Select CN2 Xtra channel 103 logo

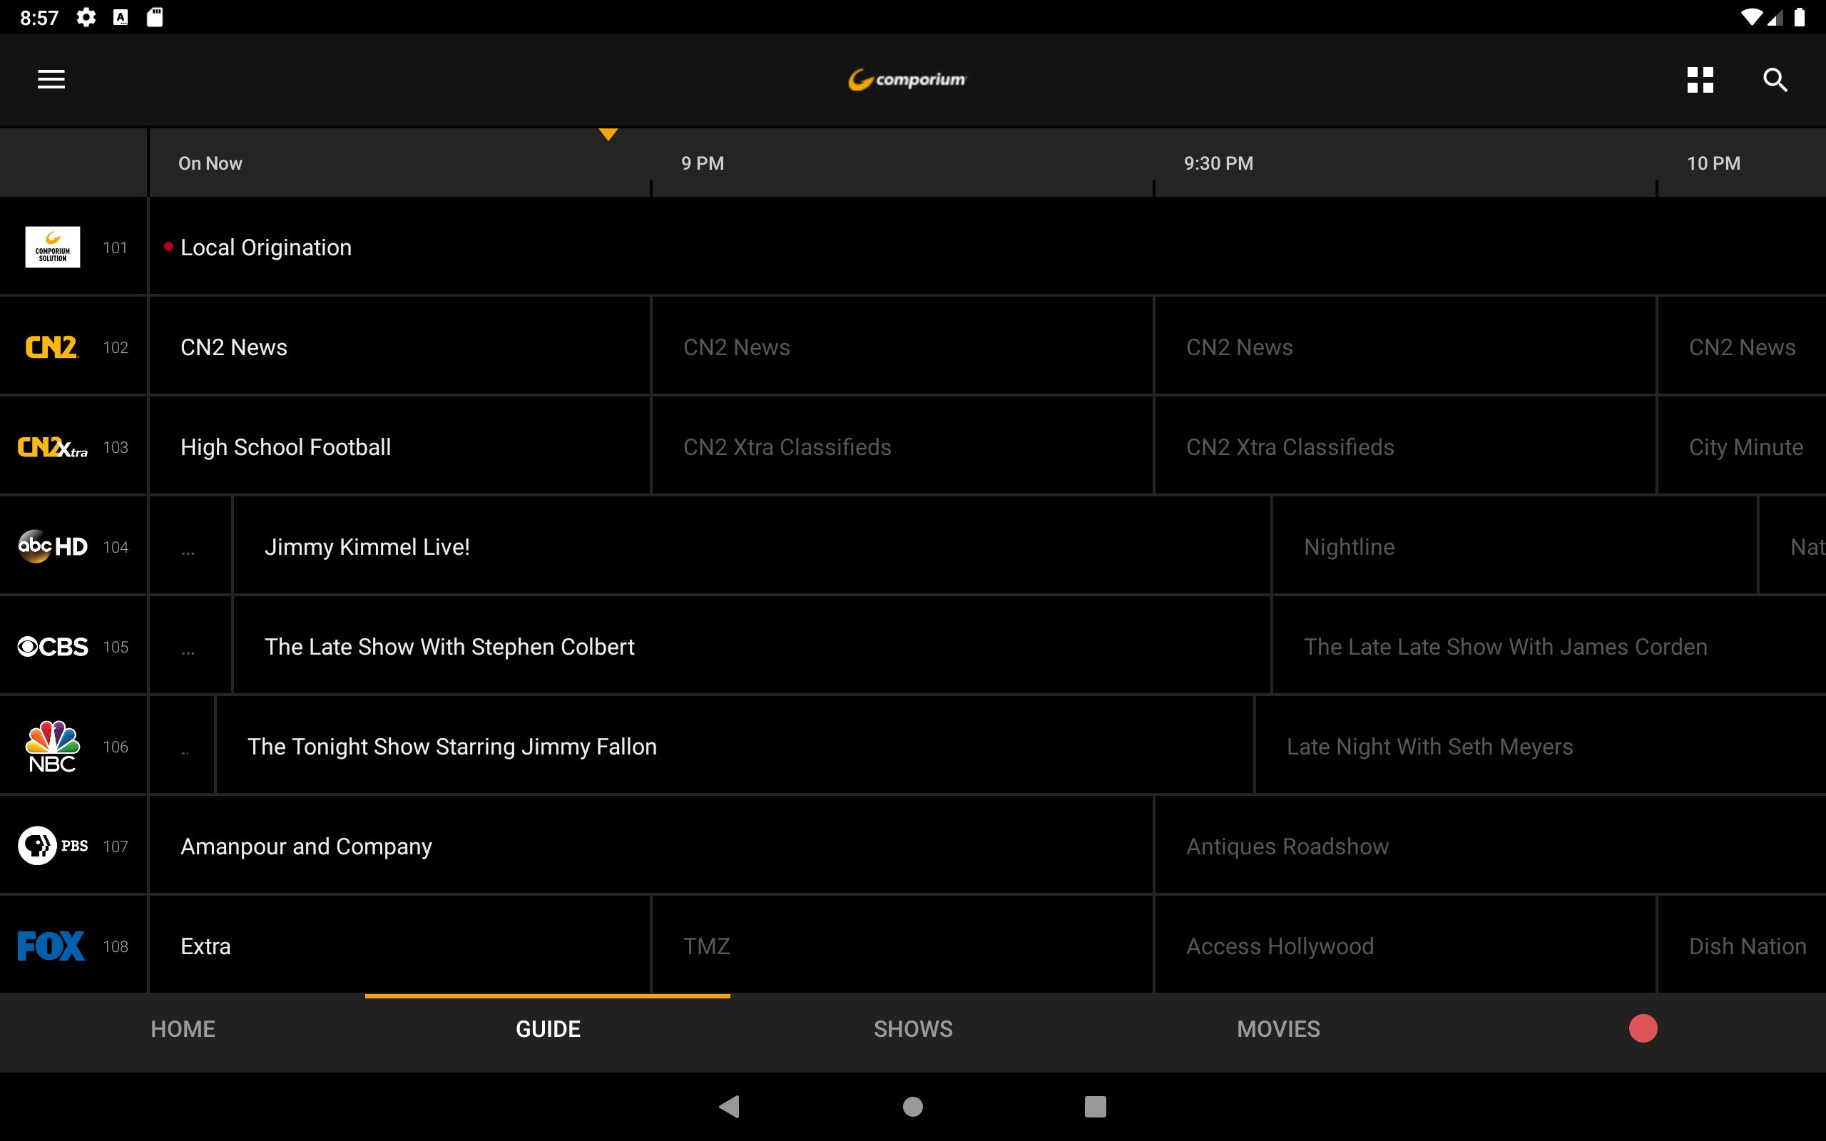pos(53,446)
